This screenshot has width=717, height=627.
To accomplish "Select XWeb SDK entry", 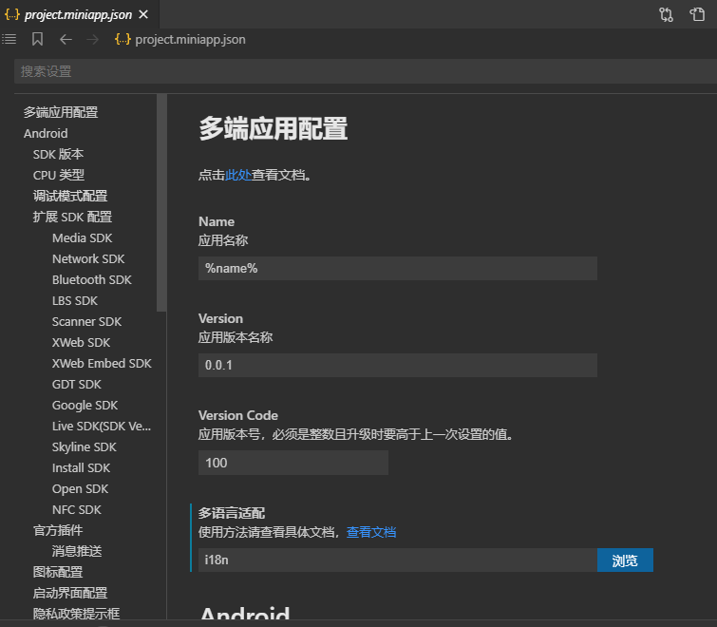I will (x=82, y=343).
